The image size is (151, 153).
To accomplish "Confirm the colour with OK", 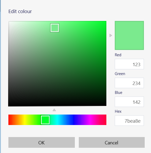I will tap(41, 143).
